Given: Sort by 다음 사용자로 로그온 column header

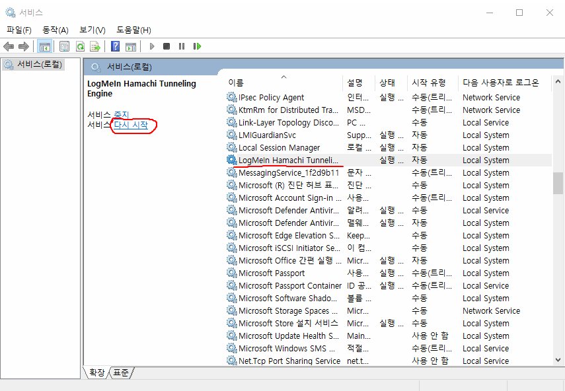Looking at the screenshot, I should [504, 83].
